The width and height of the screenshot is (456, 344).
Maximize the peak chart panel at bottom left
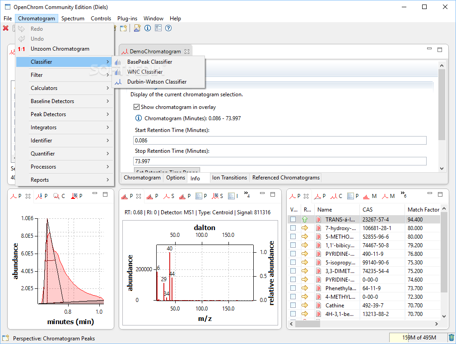coord(105,194)
